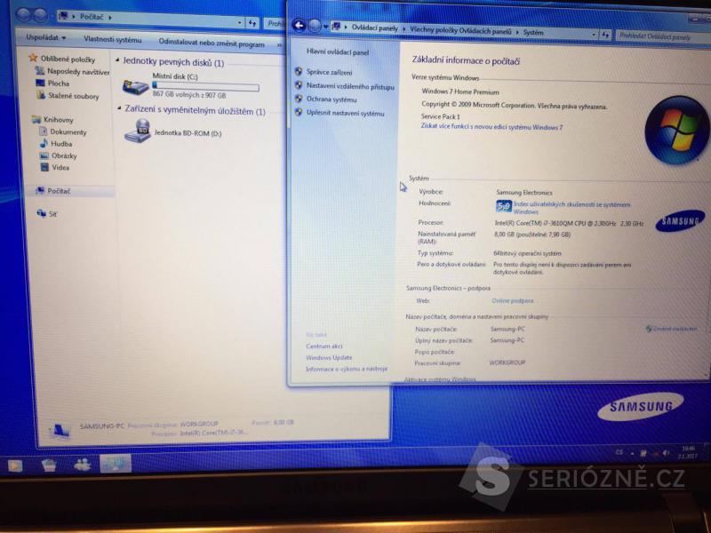The height and width of the screenshot is (533, 711).
Task: Click the Místní disk (C:) capacity bar
Action: 206,85
